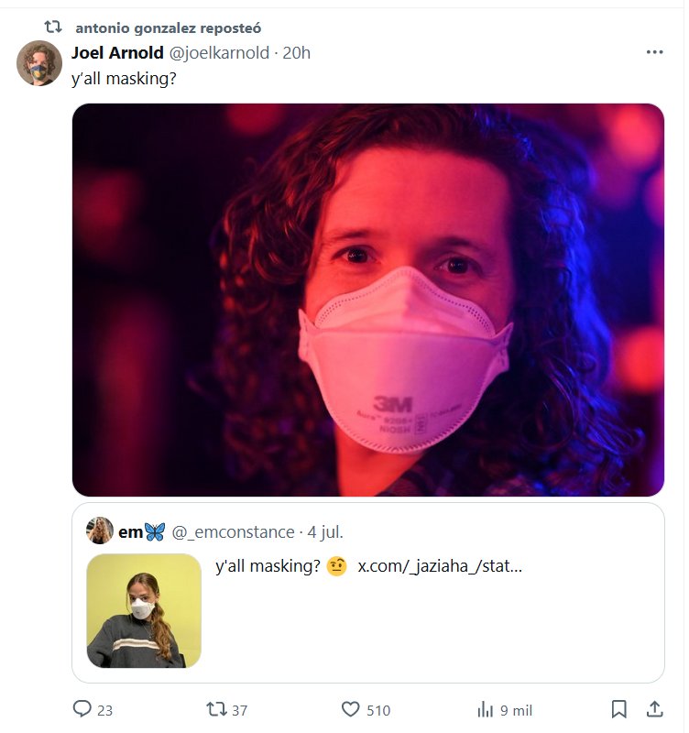
Task: Click the reply speech bubble icon
Action: pos(82,709)
